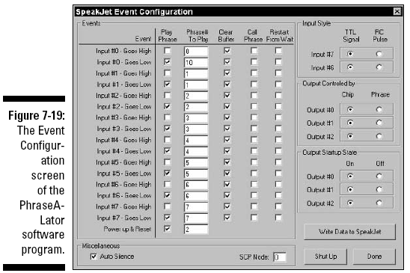This screenshot has height=273, width=410.
Task: Edit Phrase# field for Input #2 Goes High
Action: click(x=196, y=96)
